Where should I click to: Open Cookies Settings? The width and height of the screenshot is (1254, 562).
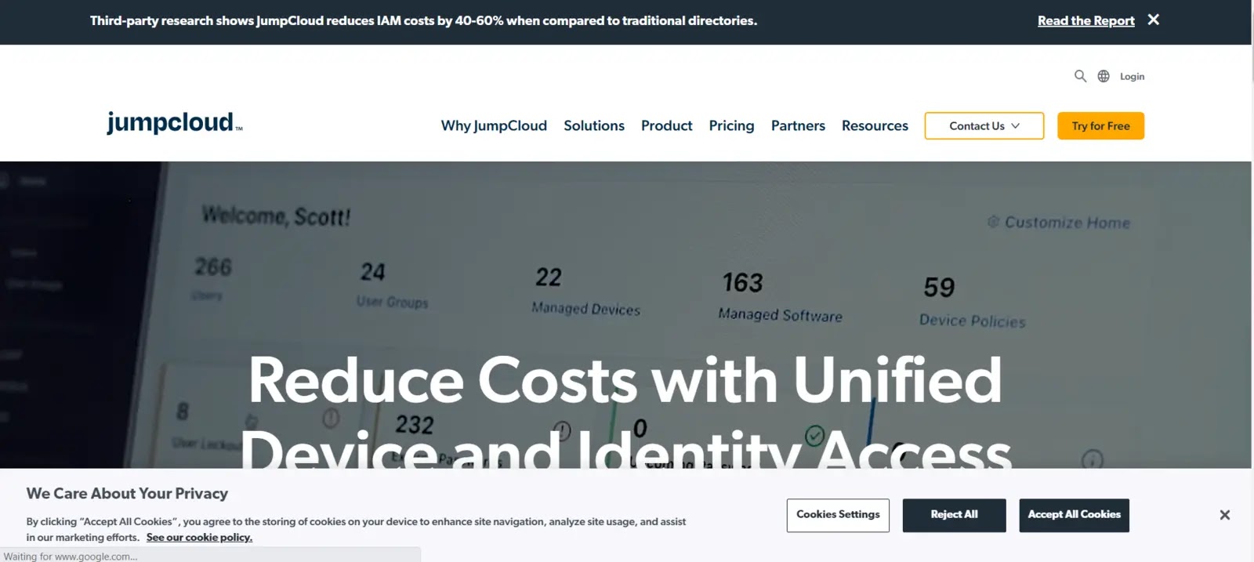pyautogui.click(x=838, y=515)
